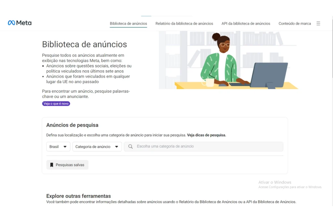The height and width of the screenshot is (222, 333).
Task: Click the bookmark icon in Pesquisas salvas
Action: [x=52, y=165]
